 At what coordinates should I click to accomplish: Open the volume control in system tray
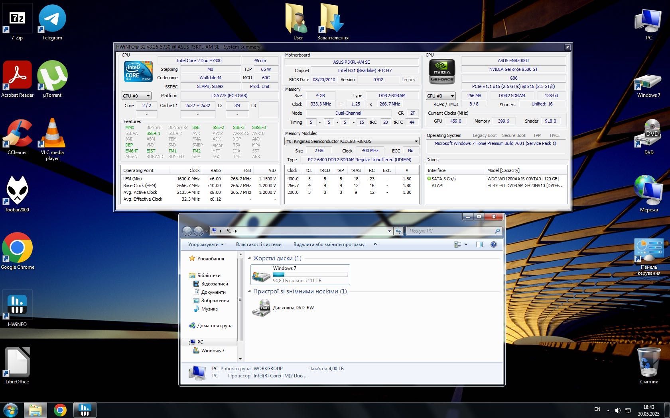[x=618, y=410]
